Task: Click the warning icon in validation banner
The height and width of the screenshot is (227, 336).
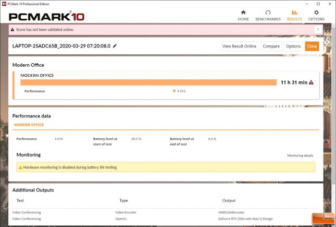Action: (x=13, y=30)
